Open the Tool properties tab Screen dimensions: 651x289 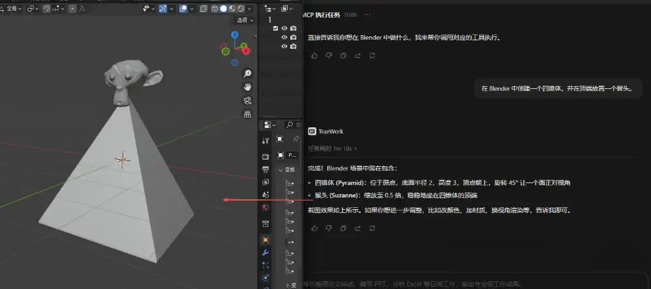(266, 141)
